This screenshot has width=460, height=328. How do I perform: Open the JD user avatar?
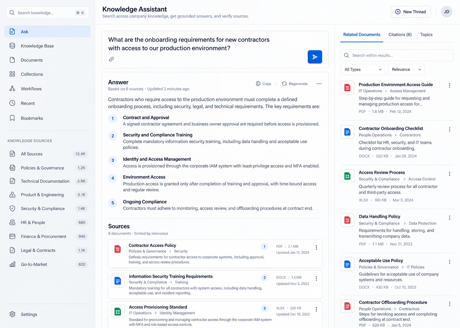(447, 11)
